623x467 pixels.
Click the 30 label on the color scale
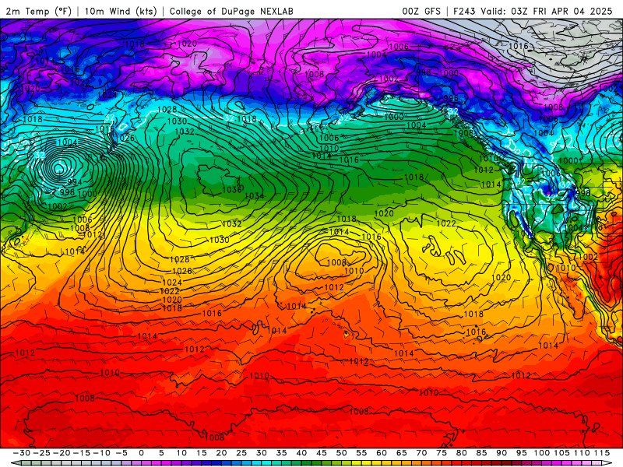262,453
